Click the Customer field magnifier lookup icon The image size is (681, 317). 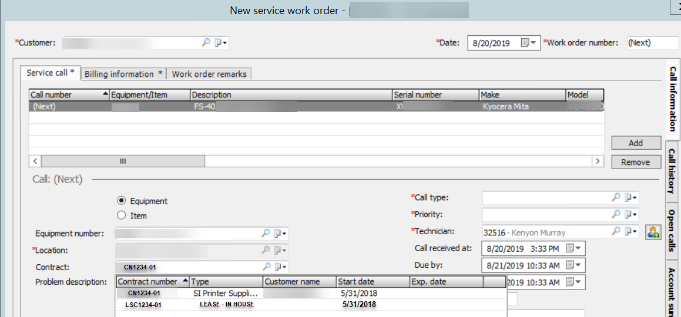[x=206, y=42]
